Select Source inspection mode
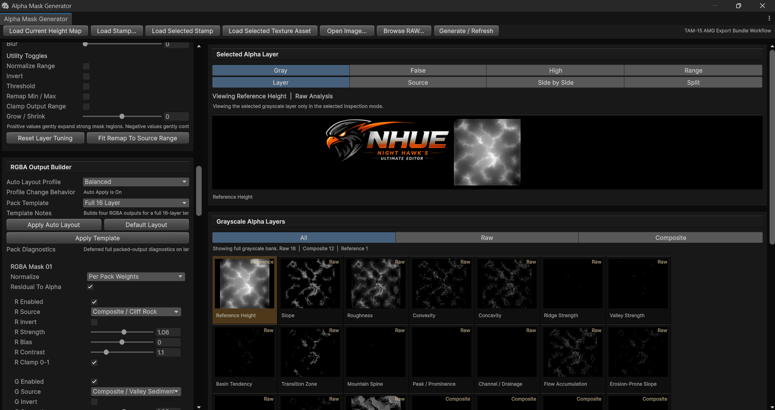 [418, 83]
